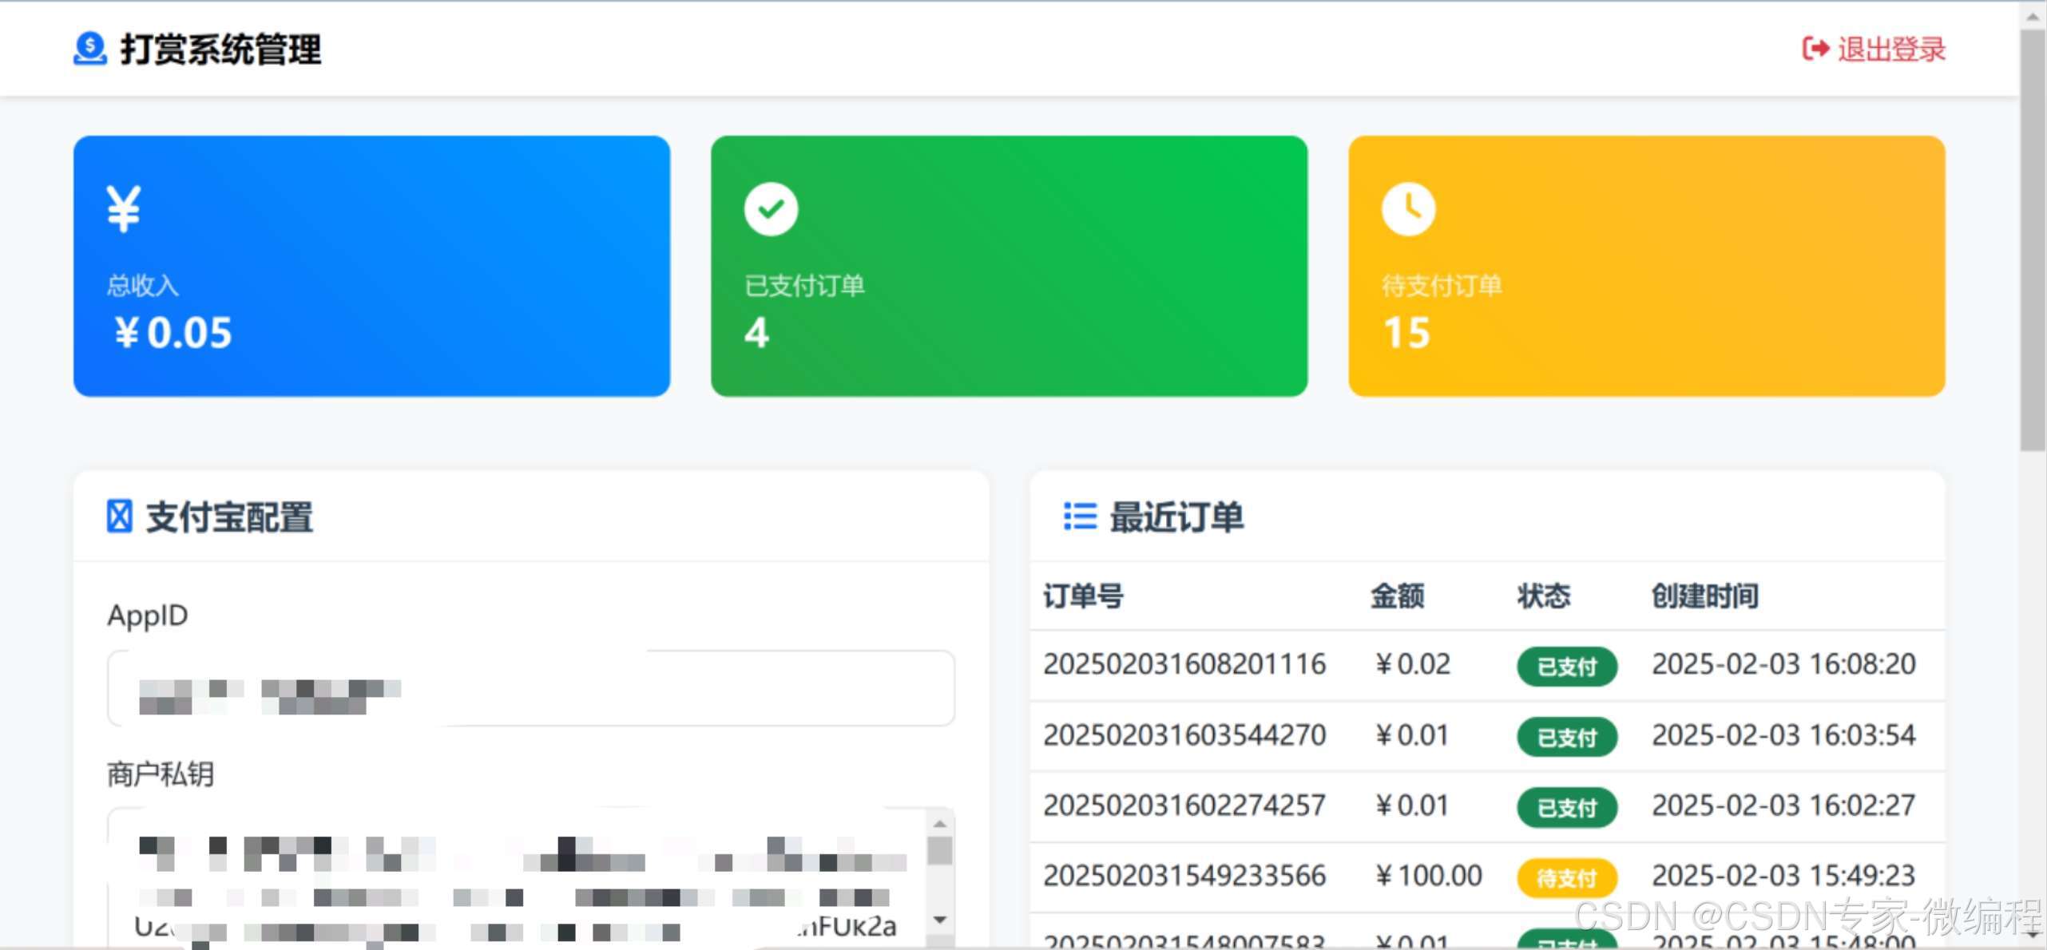
Task: Select the blue 总收入 statistics card
Action: click(x=370, y=264)
